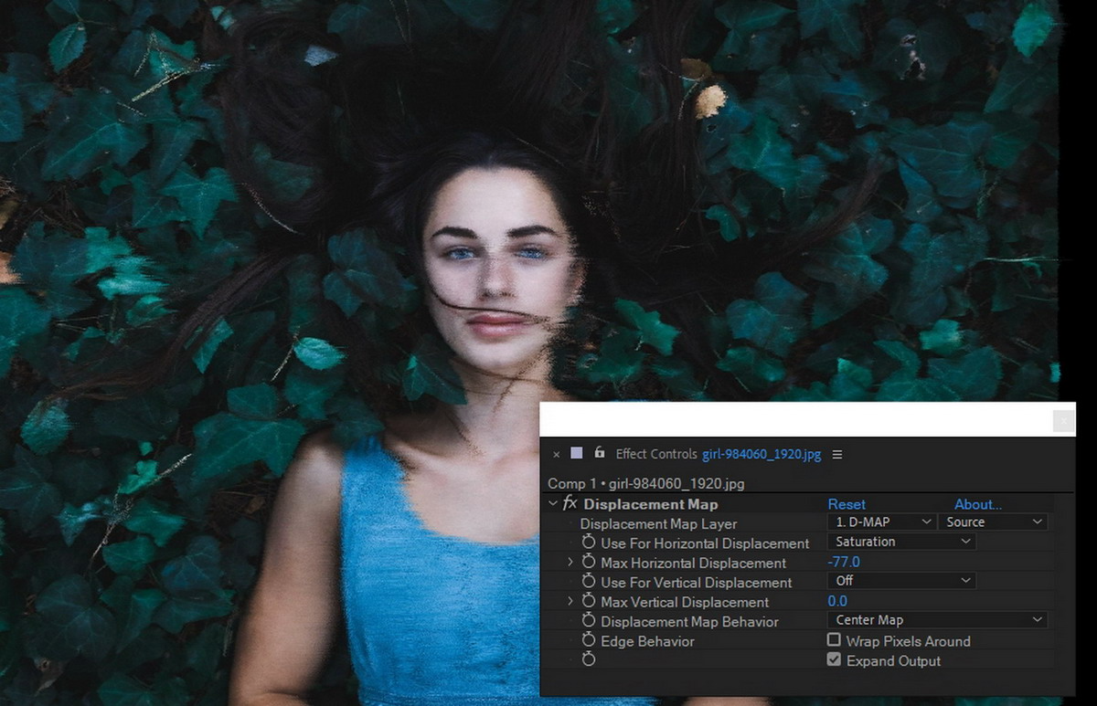This screenshot has width=1097, height=706.
Task: Click the Displacement Map Layer label
Action: pos(658,524)
